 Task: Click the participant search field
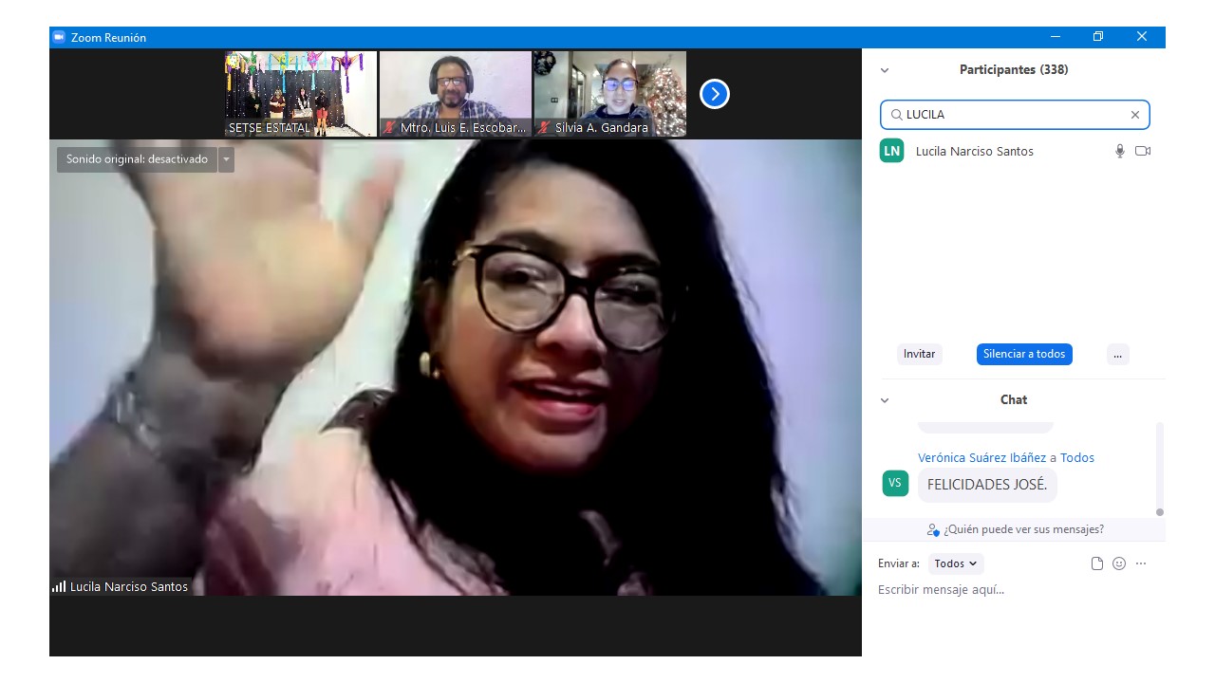[1015, 115]
